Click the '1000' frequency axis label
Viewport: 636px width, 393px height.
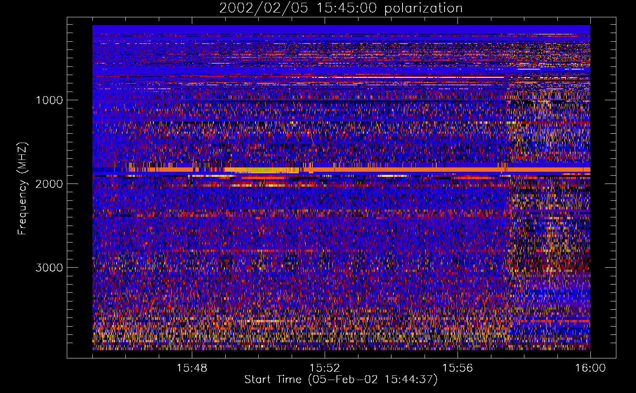pyautogui.click(x=49, y=100)
